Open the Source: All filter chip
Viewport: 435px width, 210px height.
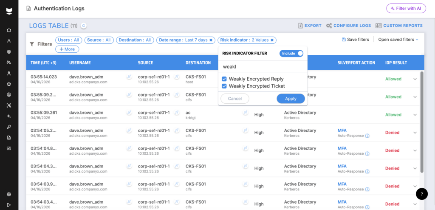click(x=99, y=40)
